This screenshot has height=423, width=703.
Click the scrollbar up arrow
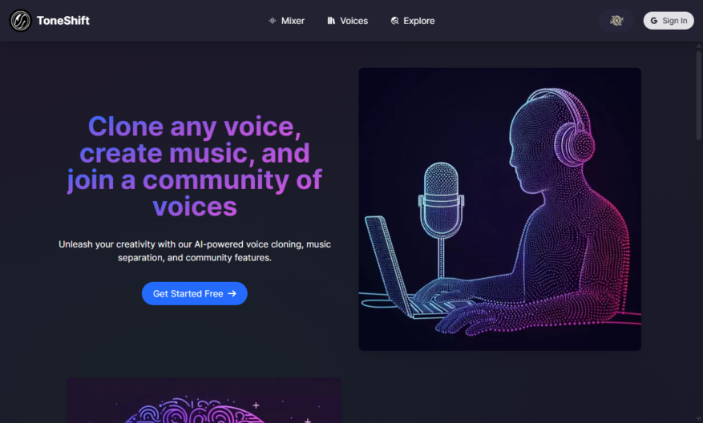(698, 46)
